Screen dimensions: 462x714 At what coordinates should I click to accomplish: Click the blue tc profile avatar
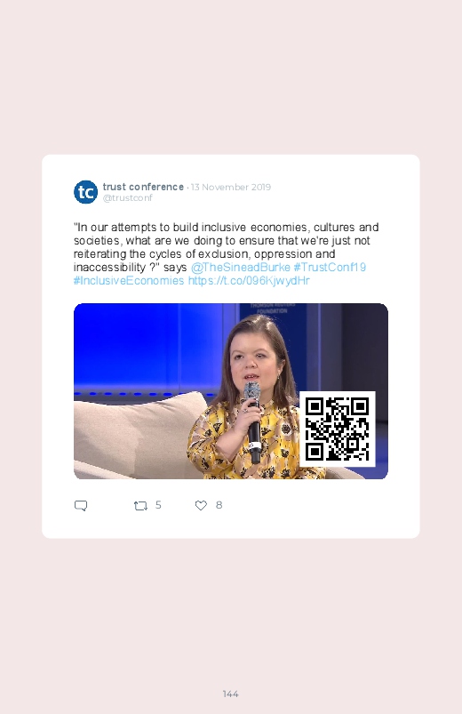point(85,192)
